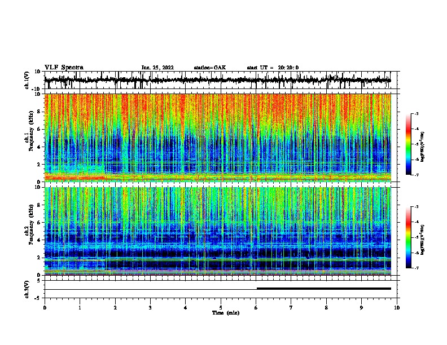Image resolution: width=447 pixels, height=345 pixels.
Task: Click the time axis tick label "3"
Action: pyautogui.click(x=150, y=308)
